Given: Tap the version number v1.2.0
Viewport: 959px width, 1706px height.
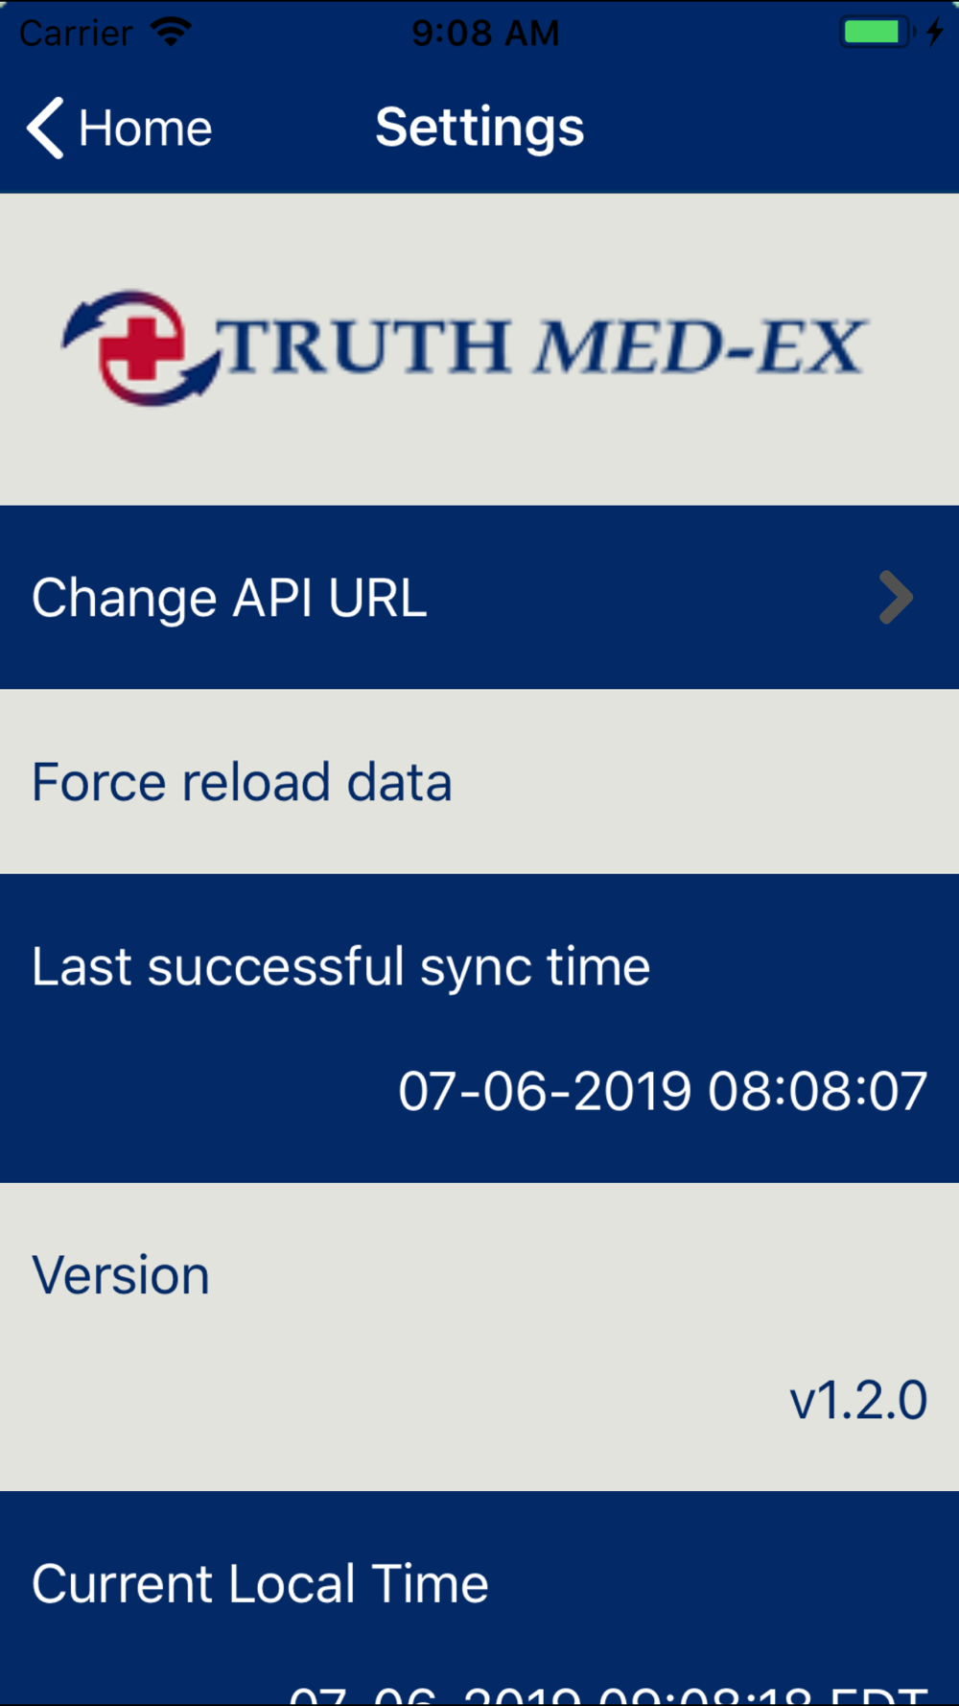Looking at the screenshot, I should [x=858, y=1400].
